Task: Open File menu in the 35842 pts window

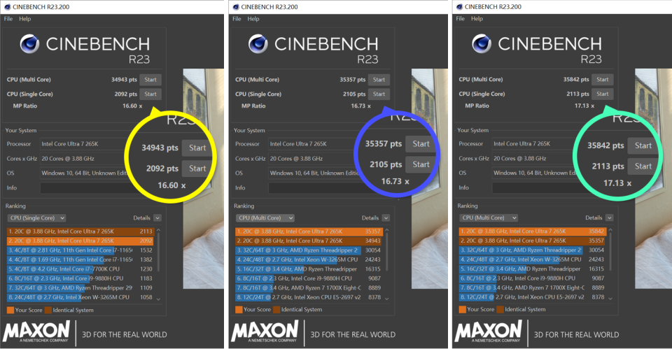Action: [461, 19]
